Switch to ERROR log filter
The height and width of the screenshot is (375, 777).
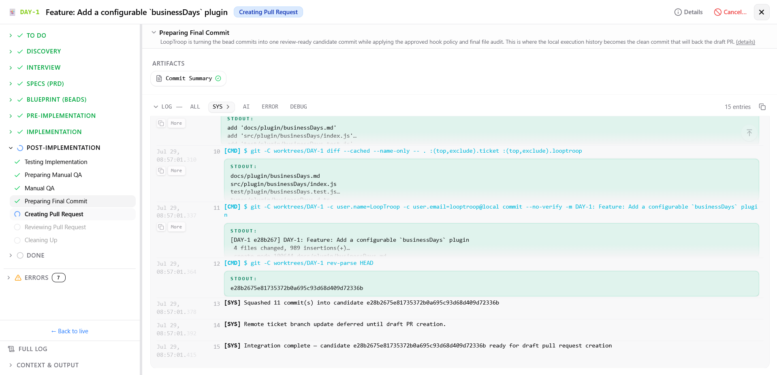270,107
